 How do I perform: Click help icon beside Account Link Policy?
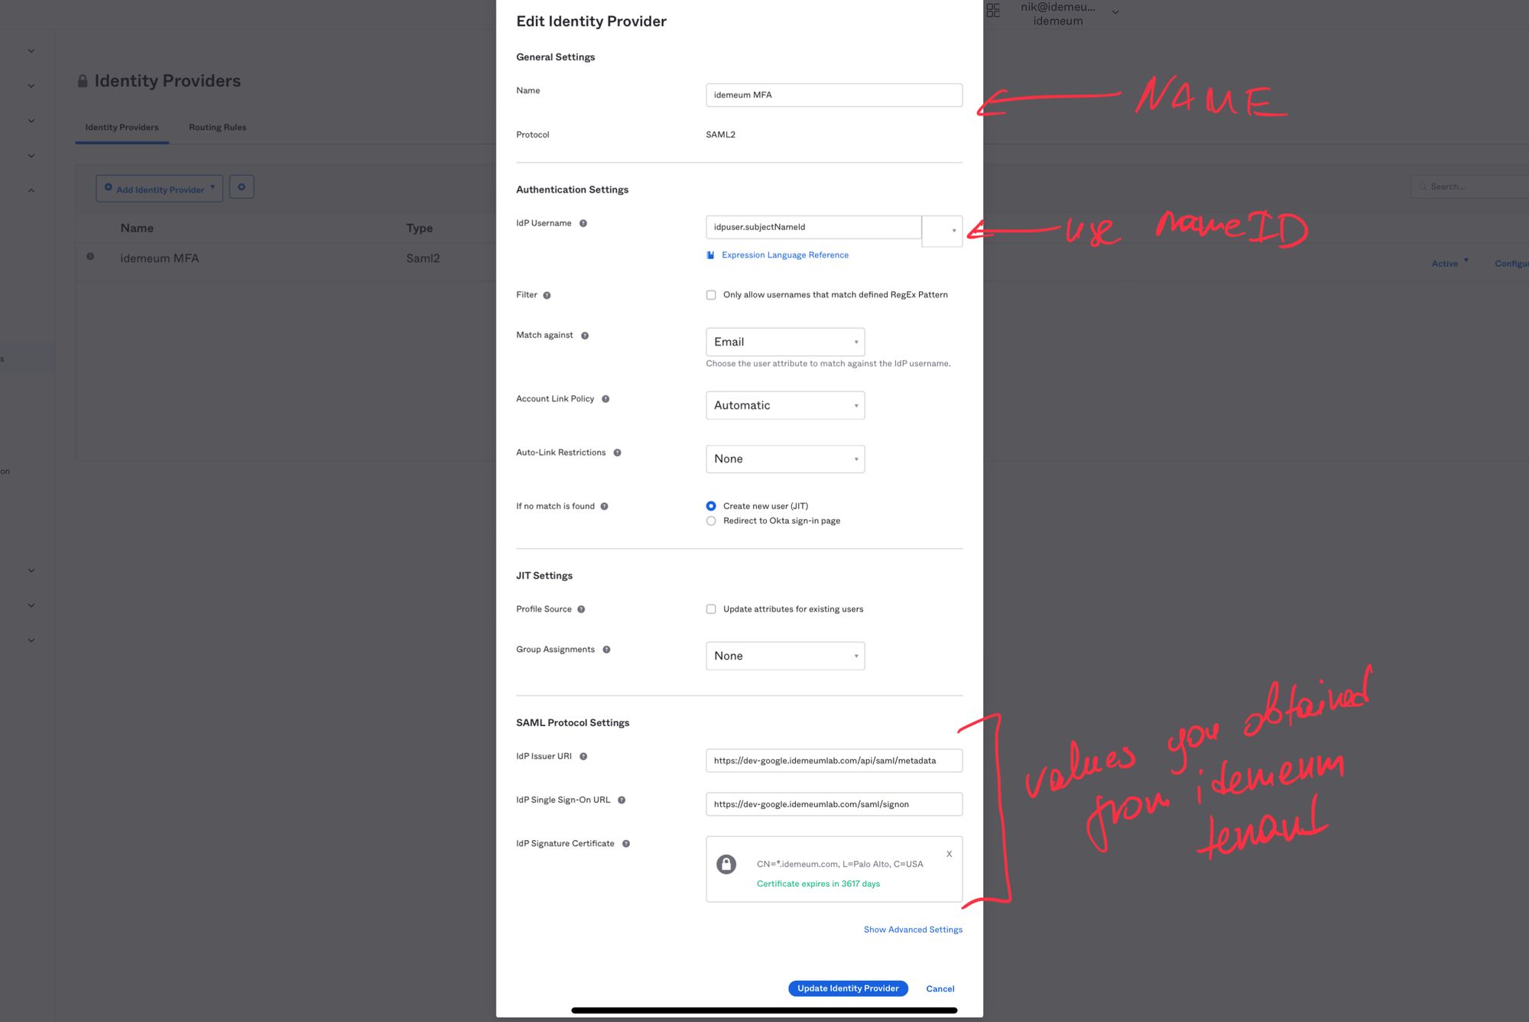(605, 399)
